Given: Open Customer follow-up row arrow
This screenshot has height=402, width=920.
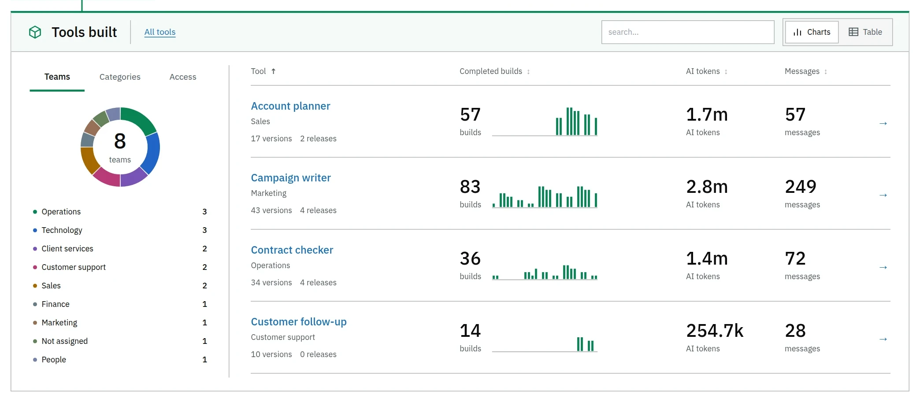Looking at the screenshot, I should [883, 339].
